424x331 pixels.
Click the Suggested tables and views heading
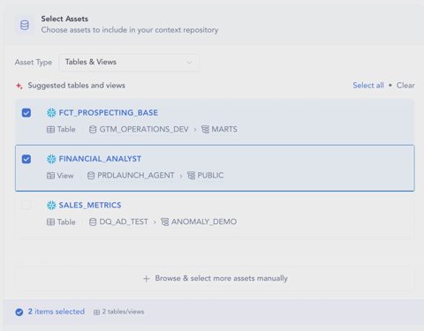coord(77,86)
